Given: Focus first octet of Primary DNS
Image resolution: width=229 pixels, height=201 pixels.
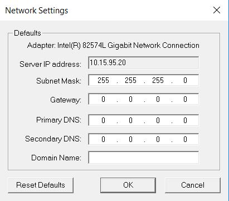Looking at the screenshot, I should [x=103, y=120].
